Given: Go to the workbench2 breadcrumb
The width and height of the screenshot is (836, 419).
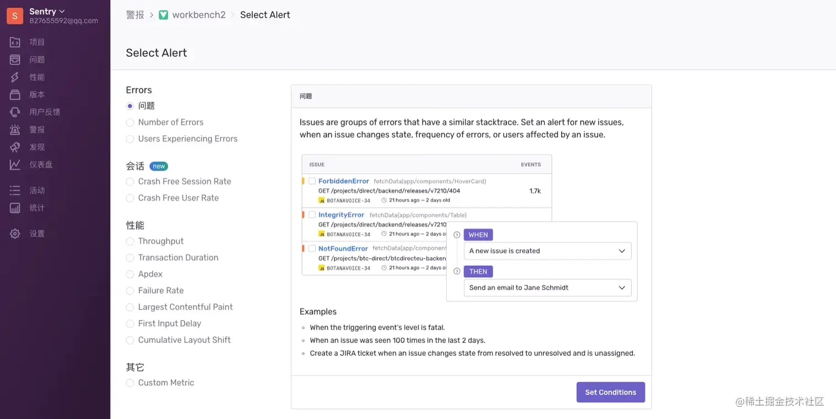Looking at the screenshot, I should click(198, 15).
